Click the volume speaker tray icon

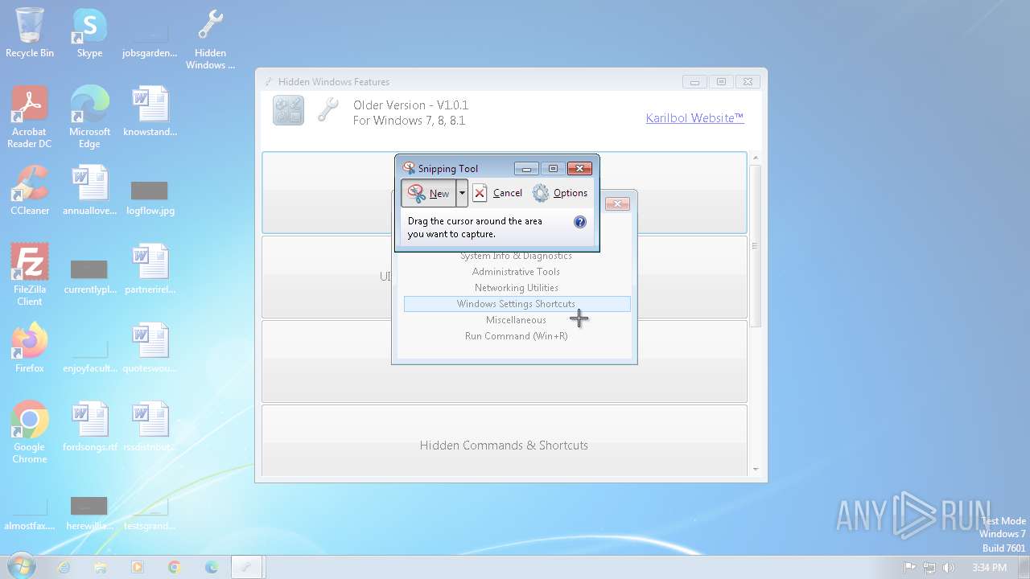tap(950, 568)
